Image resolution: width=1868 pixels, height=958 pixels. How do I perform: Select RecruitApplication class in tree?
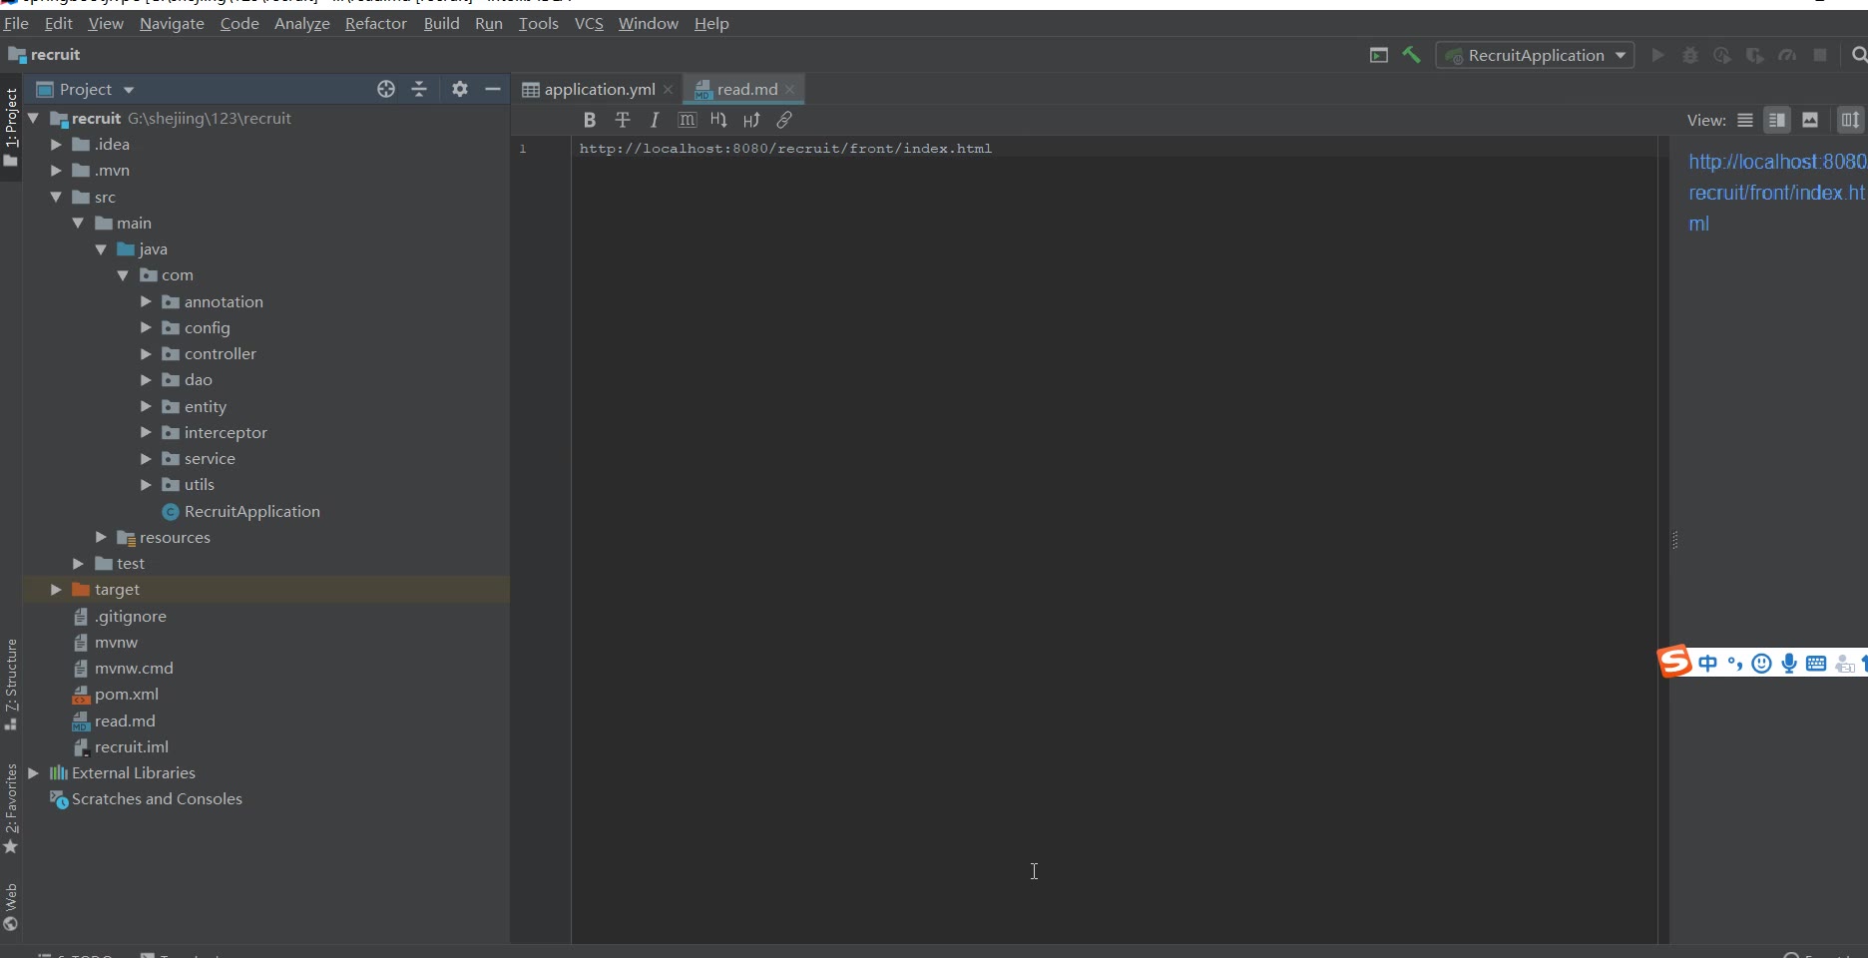coord(251,511)
